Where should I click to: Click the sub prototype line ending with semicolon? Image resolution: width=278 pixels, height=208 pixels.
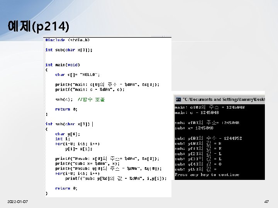[x=69, y=50]
